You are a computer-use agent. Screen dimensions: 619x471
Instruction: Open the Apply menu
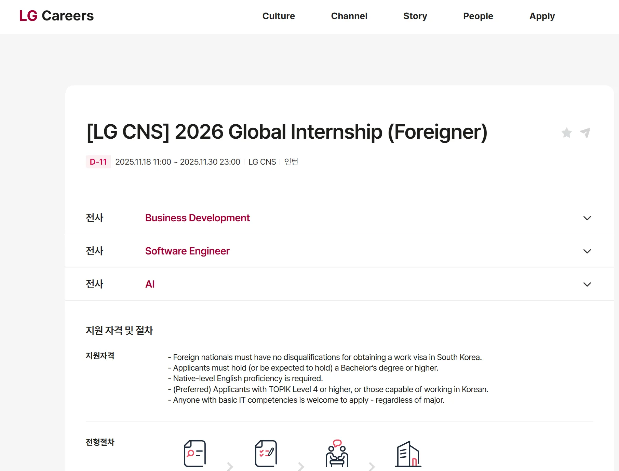(542, 16)
